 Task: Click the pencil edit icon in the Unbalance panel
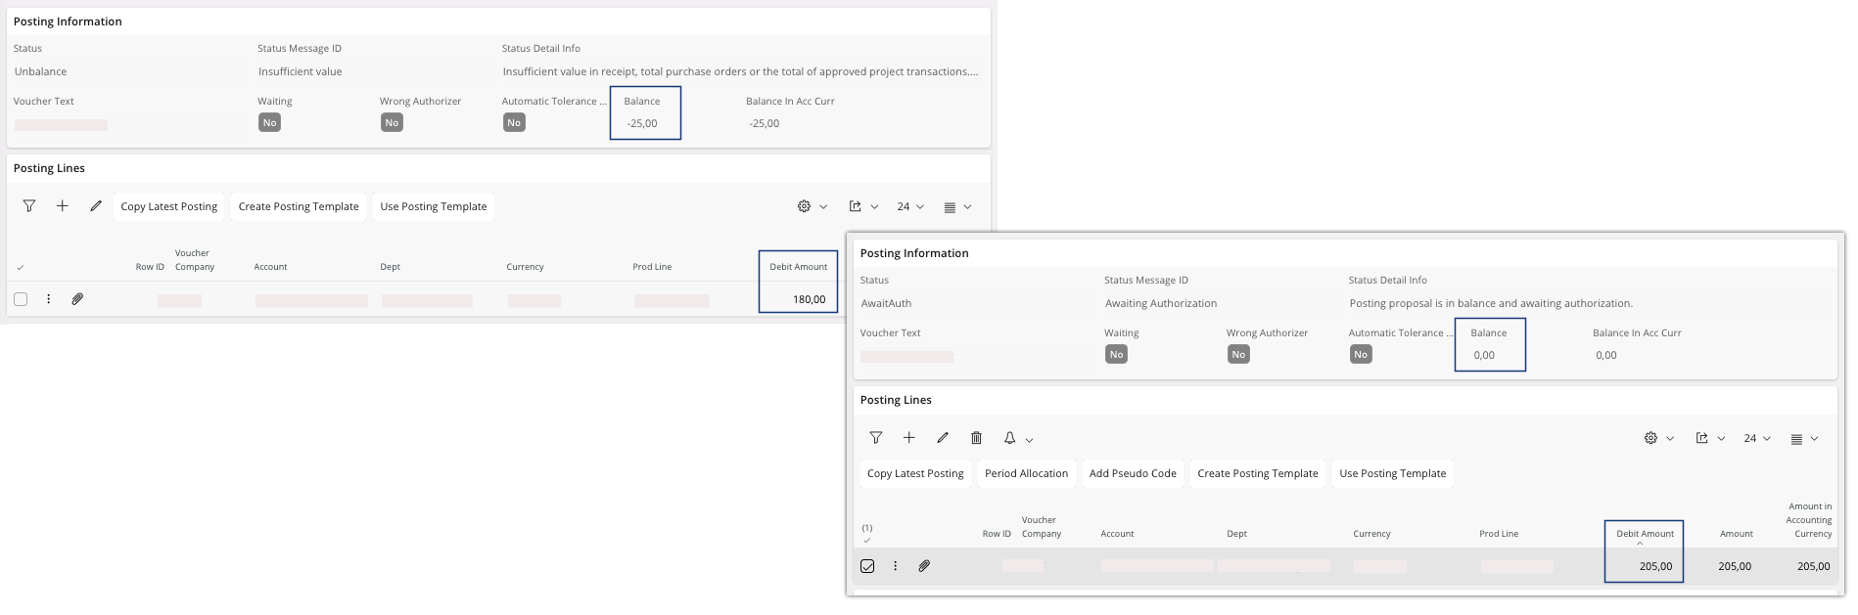pyautogui.click(x=96, y=206)
